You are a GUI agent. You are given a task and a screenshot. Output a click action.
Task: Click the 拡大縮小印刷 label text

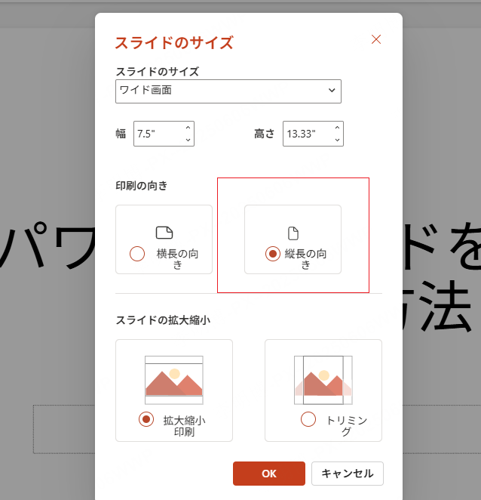[184, 426]
